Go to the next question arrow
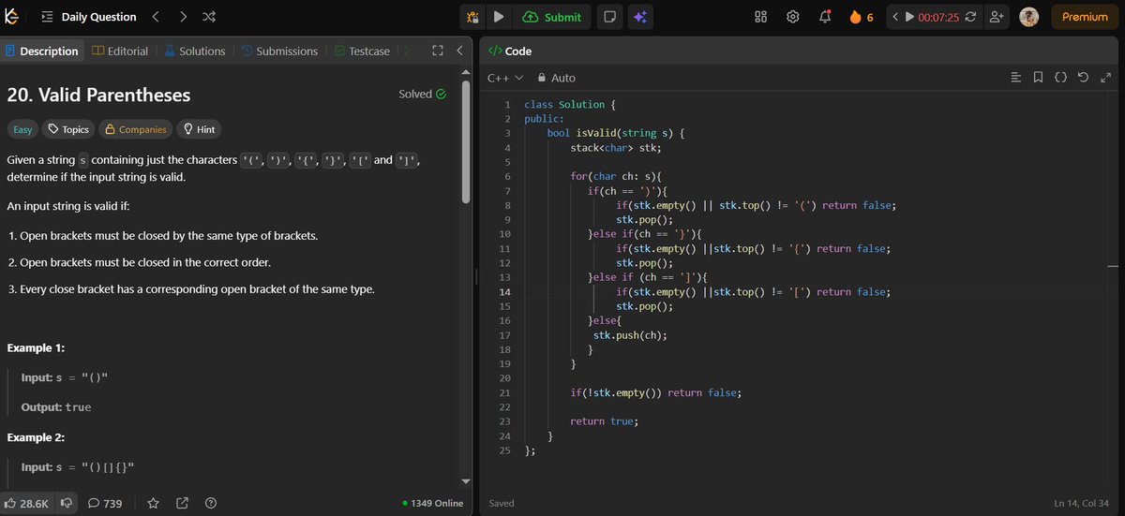 pyautogui.click(x=183, y=17)
